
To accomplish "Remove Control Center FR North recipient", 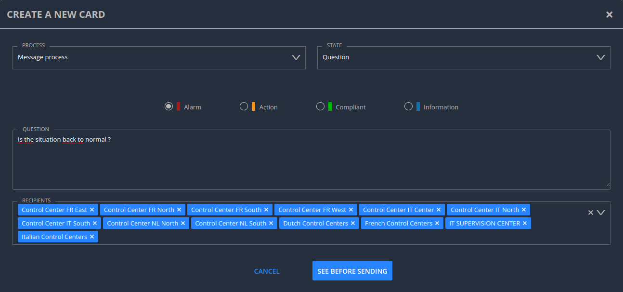I will tap(179, 209).
